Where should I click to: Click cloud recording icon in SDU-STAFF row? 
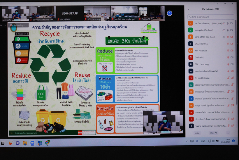pyautogui.click(x=224, y=37)
